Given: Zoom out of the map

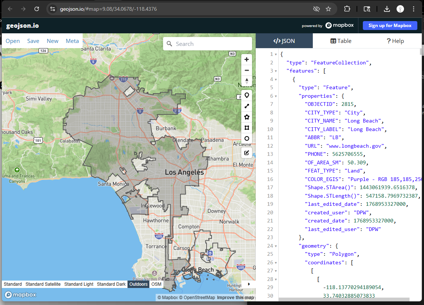Looking at the screenshot, I should 247,70.
